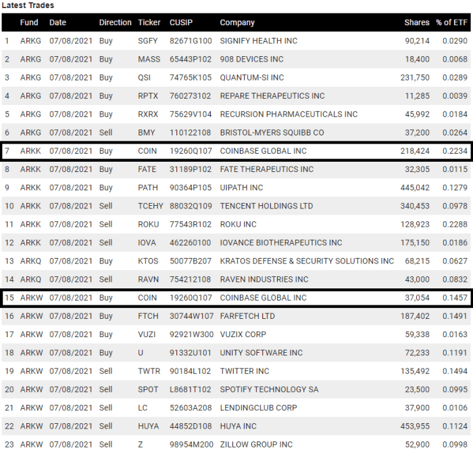Click the RXRX ticker cell
Screen dimensions: 473x457
148,114
